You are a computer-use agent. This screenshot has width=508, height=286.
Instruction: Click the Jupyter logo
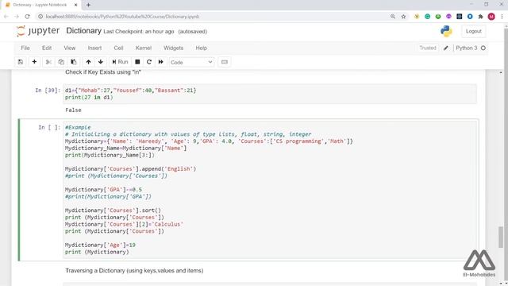click(x=38, y=31)
